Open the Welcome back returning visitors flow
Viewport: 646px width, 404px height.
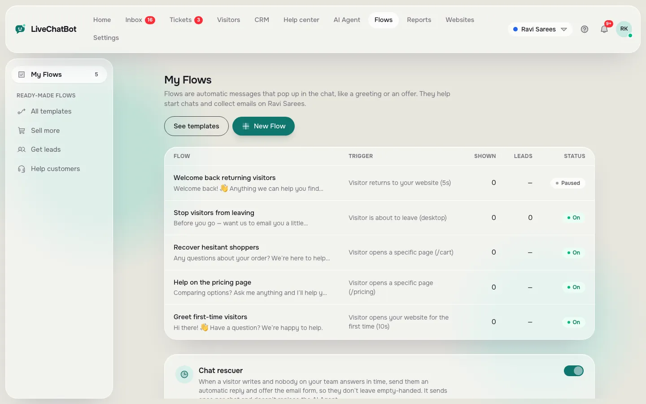tap(380, 183)
